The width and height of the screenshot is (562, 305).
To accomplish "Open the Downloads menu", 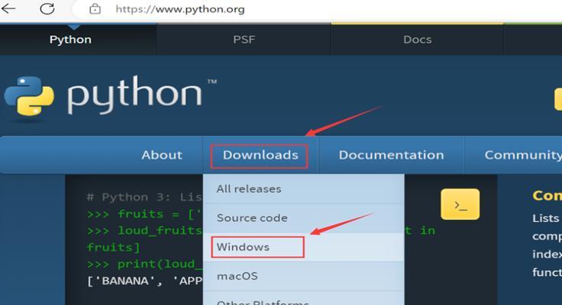I will pos(260,155).
